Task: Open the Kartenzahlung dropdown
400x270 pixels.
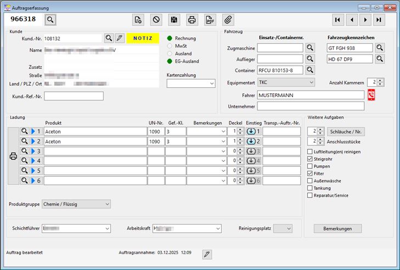Action: click(x=190, y=83)
